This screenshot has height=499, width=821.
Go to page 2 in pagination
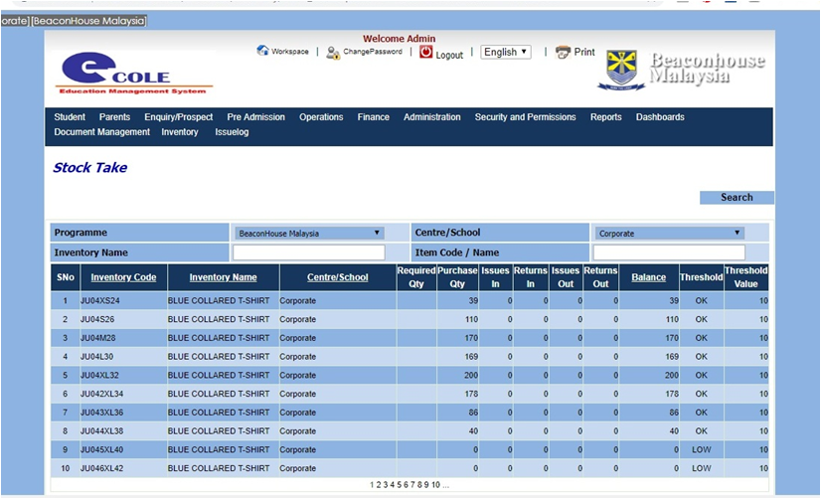click(x=379, y=485)
